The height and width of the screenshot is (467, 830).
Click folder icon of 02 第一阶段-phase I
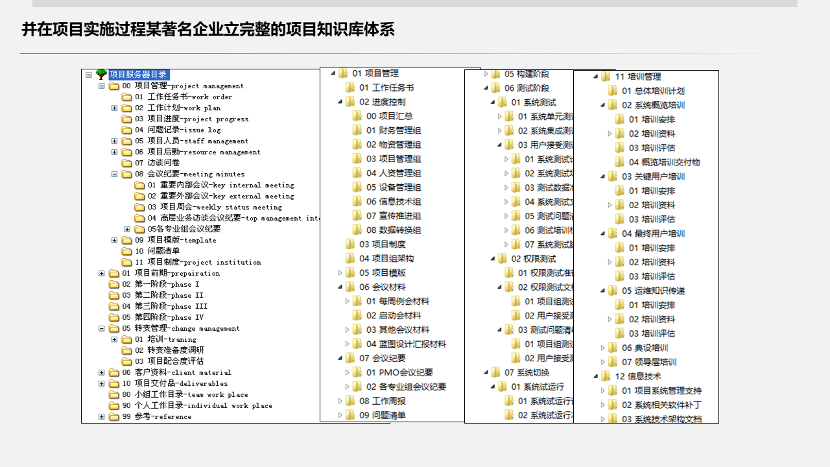[114, 284]
